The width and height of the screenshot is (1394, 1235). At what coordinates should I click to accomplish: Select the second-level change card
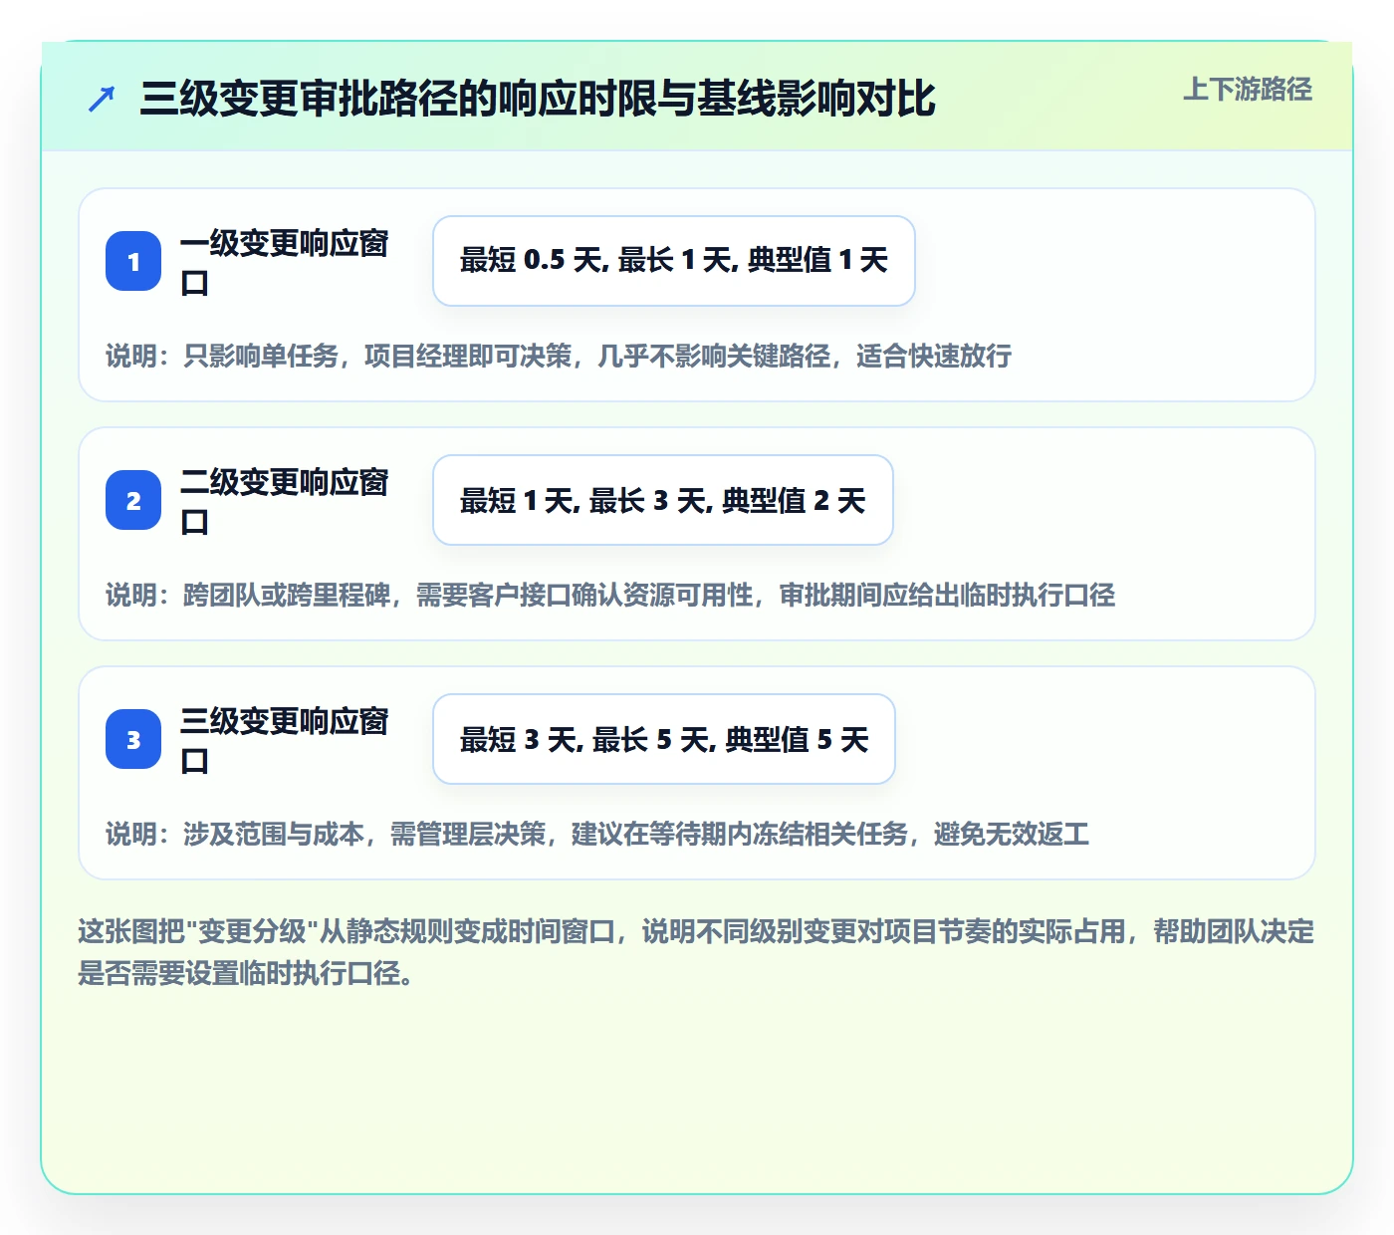697,534
